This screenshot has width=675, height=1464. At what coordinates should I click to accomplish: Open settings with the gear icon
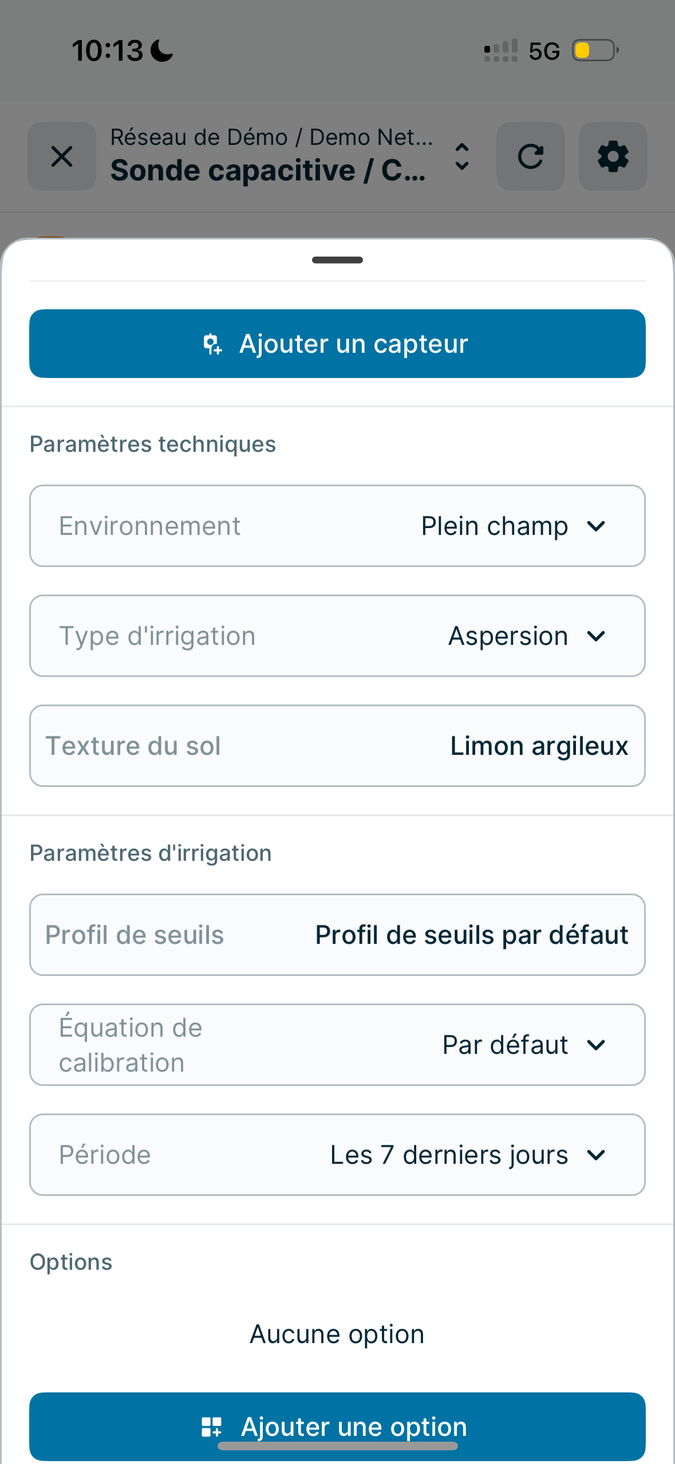point(613,156)
